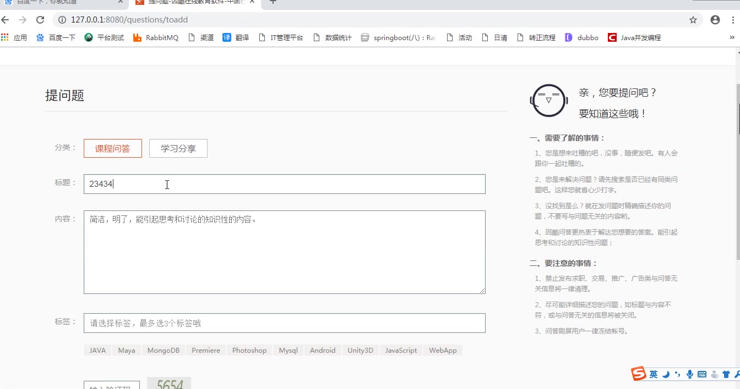Open the browser profile avatar icon

point(715,20)
